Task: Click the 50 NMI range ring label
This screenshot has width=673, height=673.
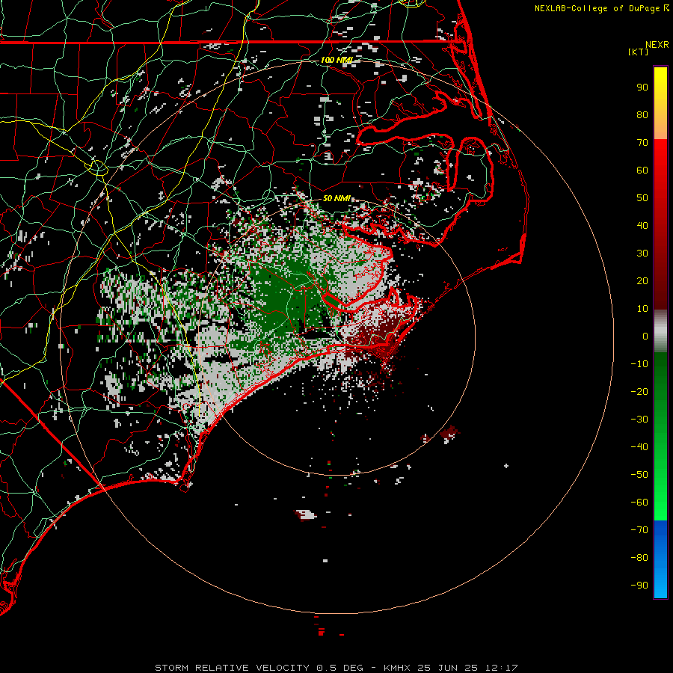Action: click(336, 198)
